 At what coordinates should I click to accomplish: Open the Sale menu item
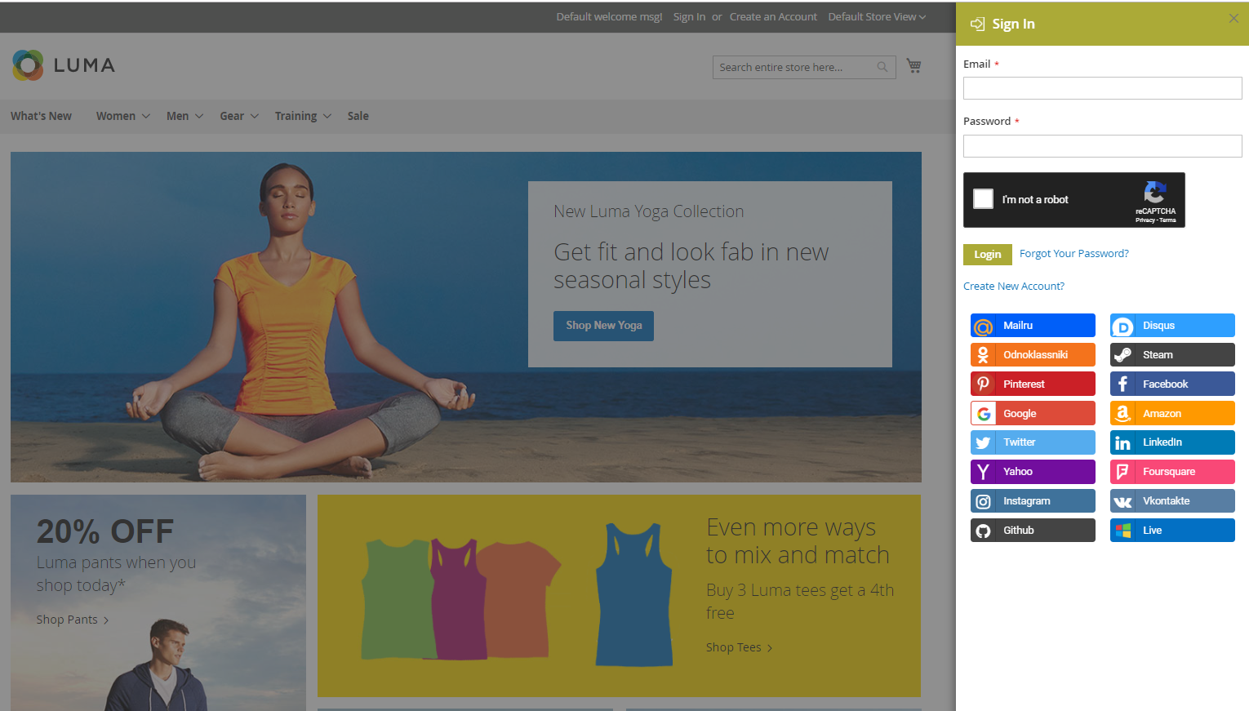[358, 116]
